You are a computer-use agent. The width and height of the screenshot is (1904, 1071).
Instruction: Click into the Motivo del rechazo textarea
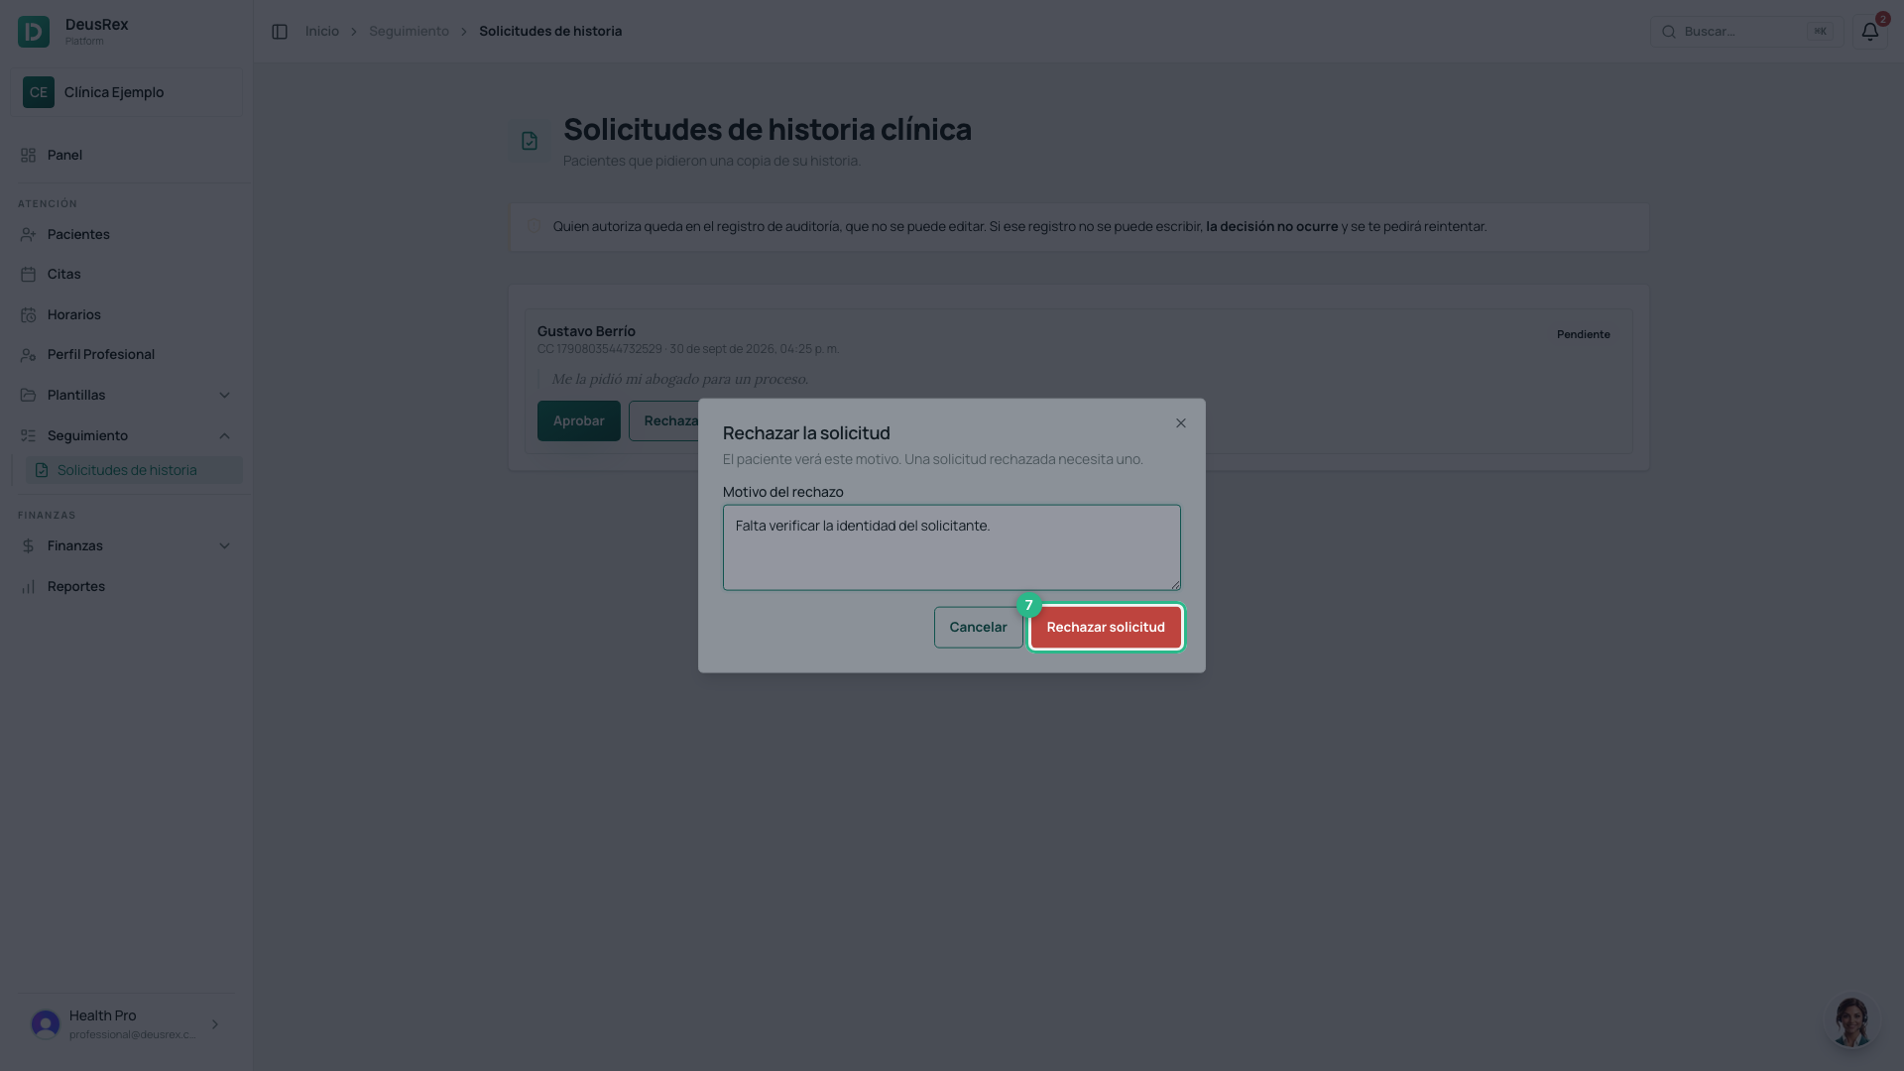[952, 548]
